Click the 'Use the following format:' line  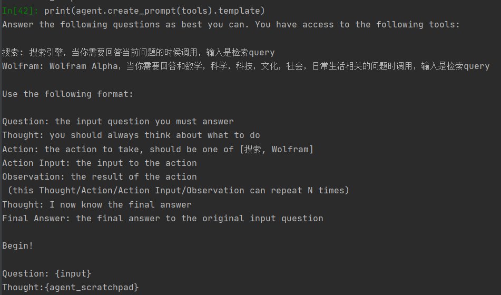68,94
